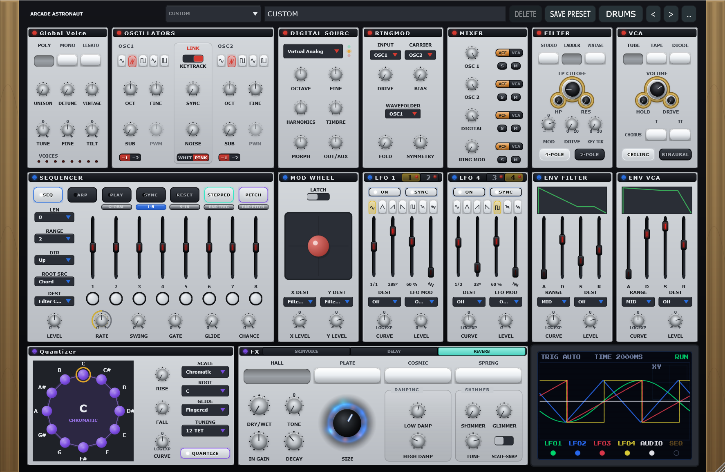Viewport: 725px width, 472px height.
Task: Click sequencer step 5 circle
Action: coord(186,299)
